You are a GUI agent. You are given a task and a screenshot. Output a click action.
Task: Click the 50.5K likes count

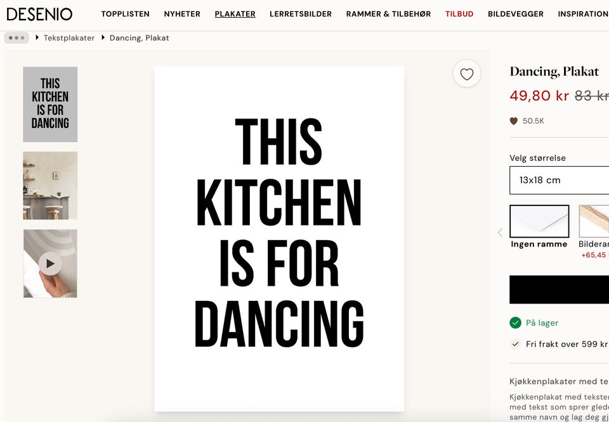(x=534, y=121)
